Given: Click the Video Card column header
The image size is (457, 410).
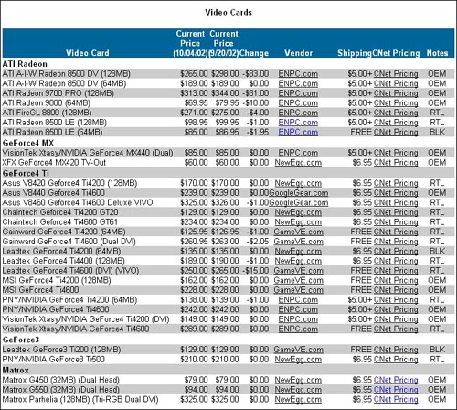Looking at the screenshot, I should pos(88,53).
